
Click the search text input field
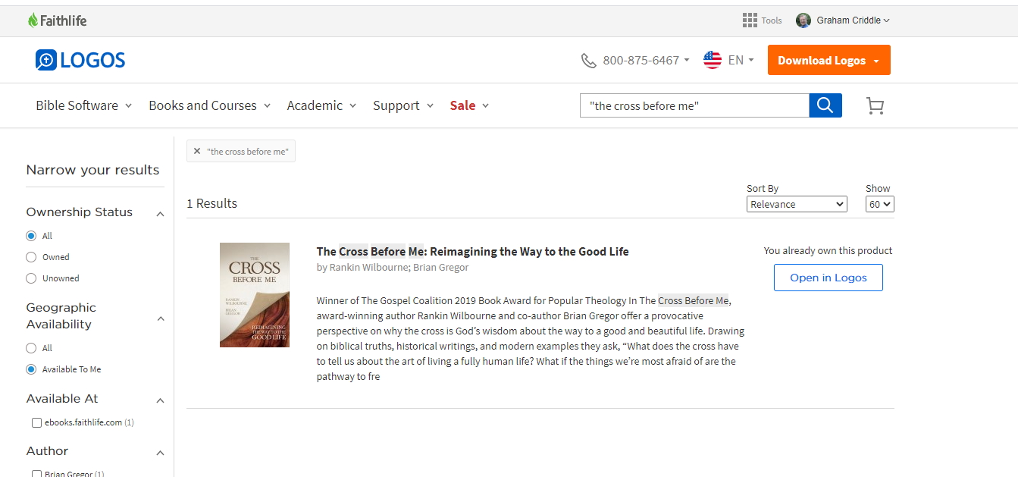[x=694, y=105]
